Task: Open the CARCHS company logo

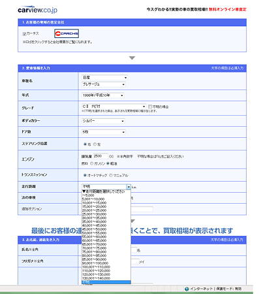Action: [67, 33]
